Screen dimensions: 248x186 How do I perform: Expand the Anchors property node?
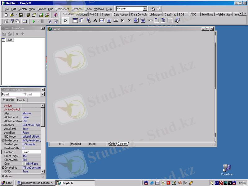(x=3, y=125)
